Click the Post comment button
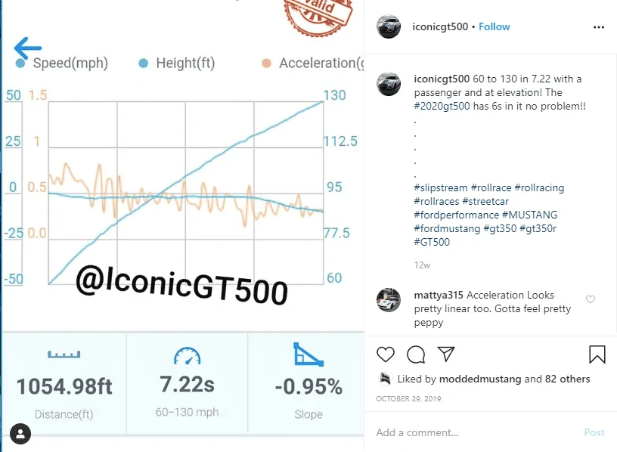The image size is (617, 452). [594, 432]
